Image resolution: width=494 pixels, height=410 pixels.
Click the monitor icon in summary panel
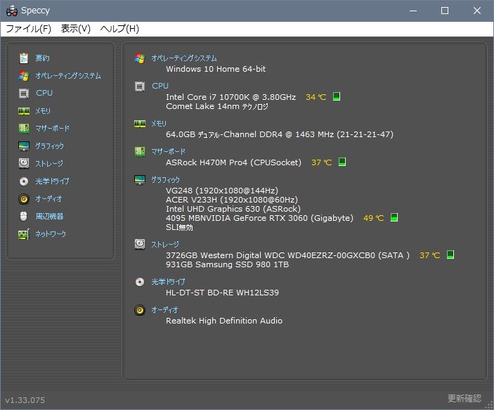click(140, 180)
